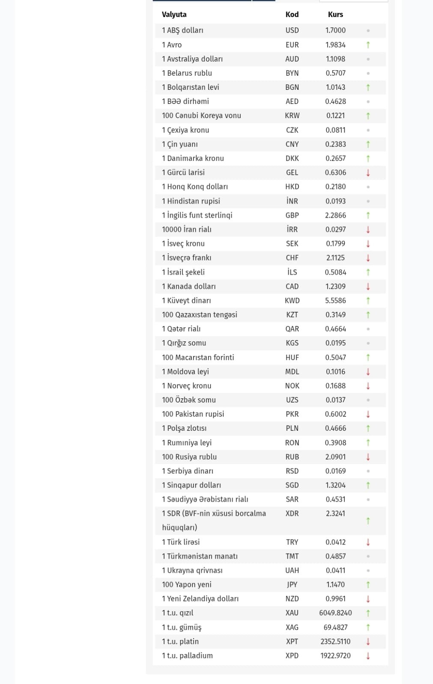Click the green up arrow for Küveyt dinarı
The image size is (433, 684).
pyautogui.click(x=368, y=301)
